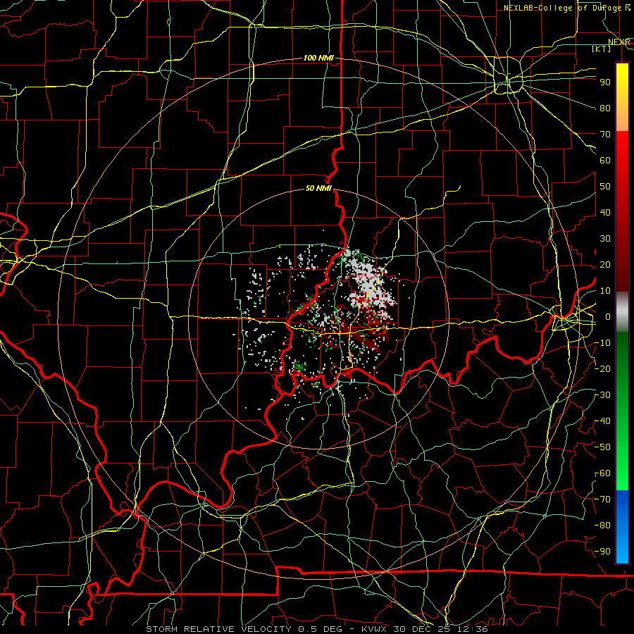The image size is (634, 634).
Task: Click the 60 label on the velocity scale
Action: 605,161
